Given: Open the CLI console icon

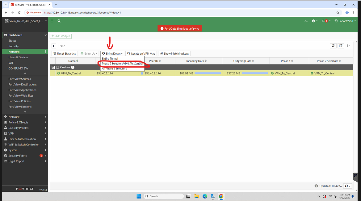Looking at the screenshot, I should [x=306, y=21].
